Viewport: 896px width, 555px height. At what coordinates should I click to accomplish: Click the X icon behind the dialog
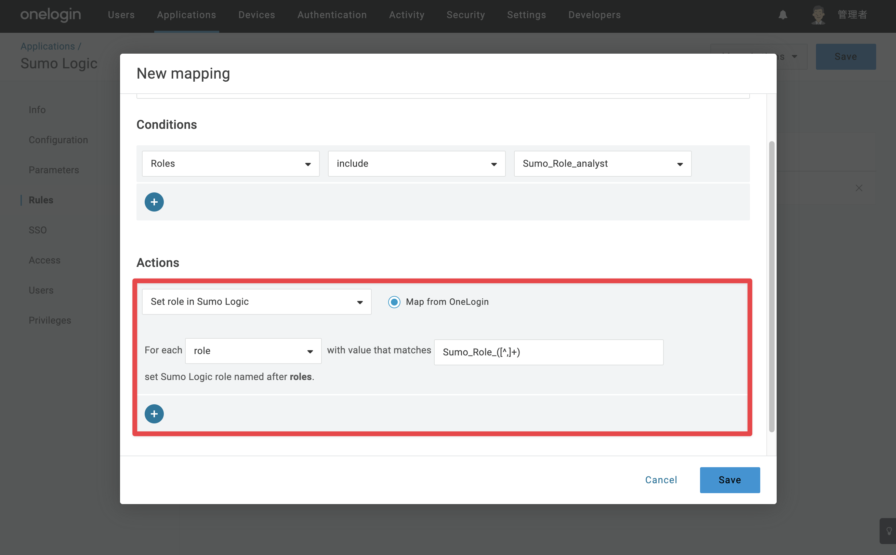tap(859, 188)
